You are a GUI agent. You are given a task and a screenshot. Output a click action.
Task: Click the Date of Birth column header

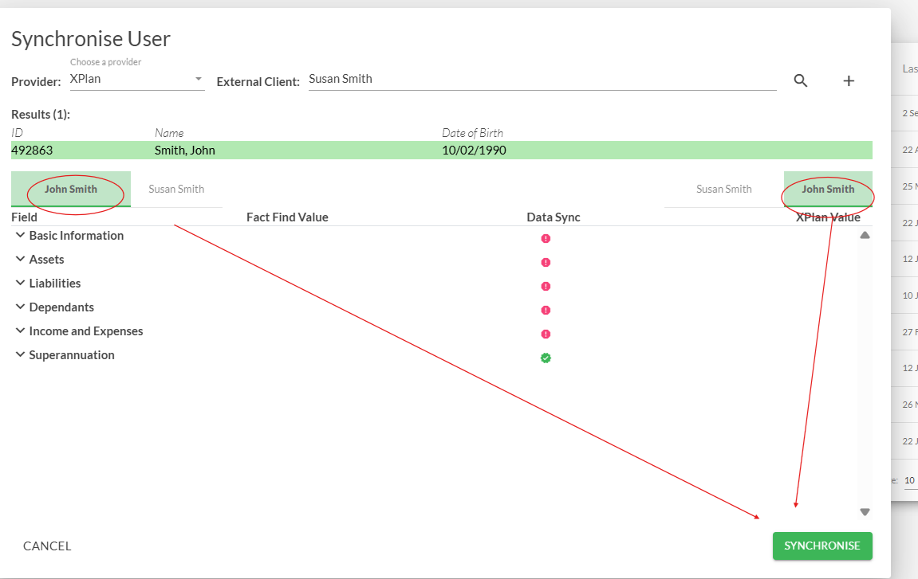472,133
